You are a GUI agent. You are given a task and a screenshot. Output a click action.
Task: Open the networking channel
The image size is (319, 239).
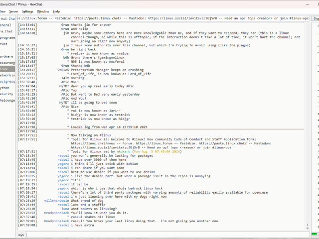point(6,75)
